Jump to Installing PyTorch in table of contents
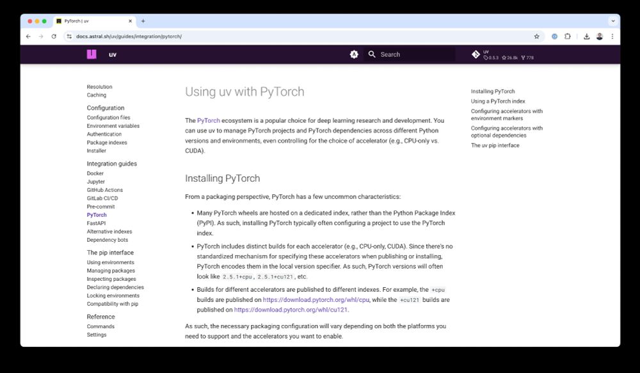This screenshot has height=373, width=640. point(493,91)
